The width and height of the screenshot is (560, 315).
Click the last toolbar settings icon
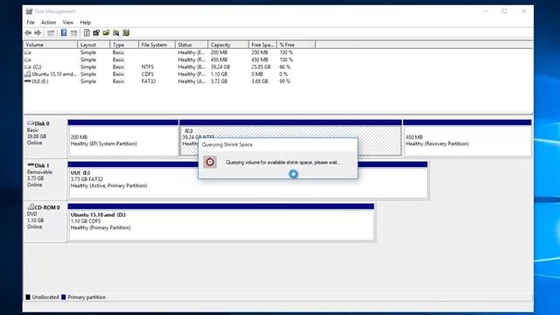click(126, 33)
